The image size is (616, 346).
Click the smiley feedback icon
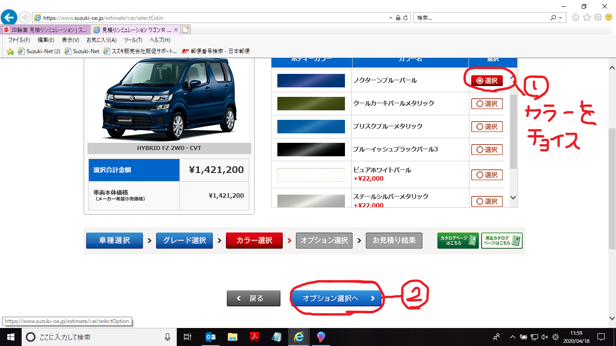609,18
